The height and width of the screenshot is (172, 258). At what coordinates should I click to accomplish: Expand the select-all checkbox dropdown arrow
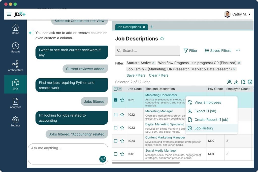pyautogui.click(x=120, y=89)
